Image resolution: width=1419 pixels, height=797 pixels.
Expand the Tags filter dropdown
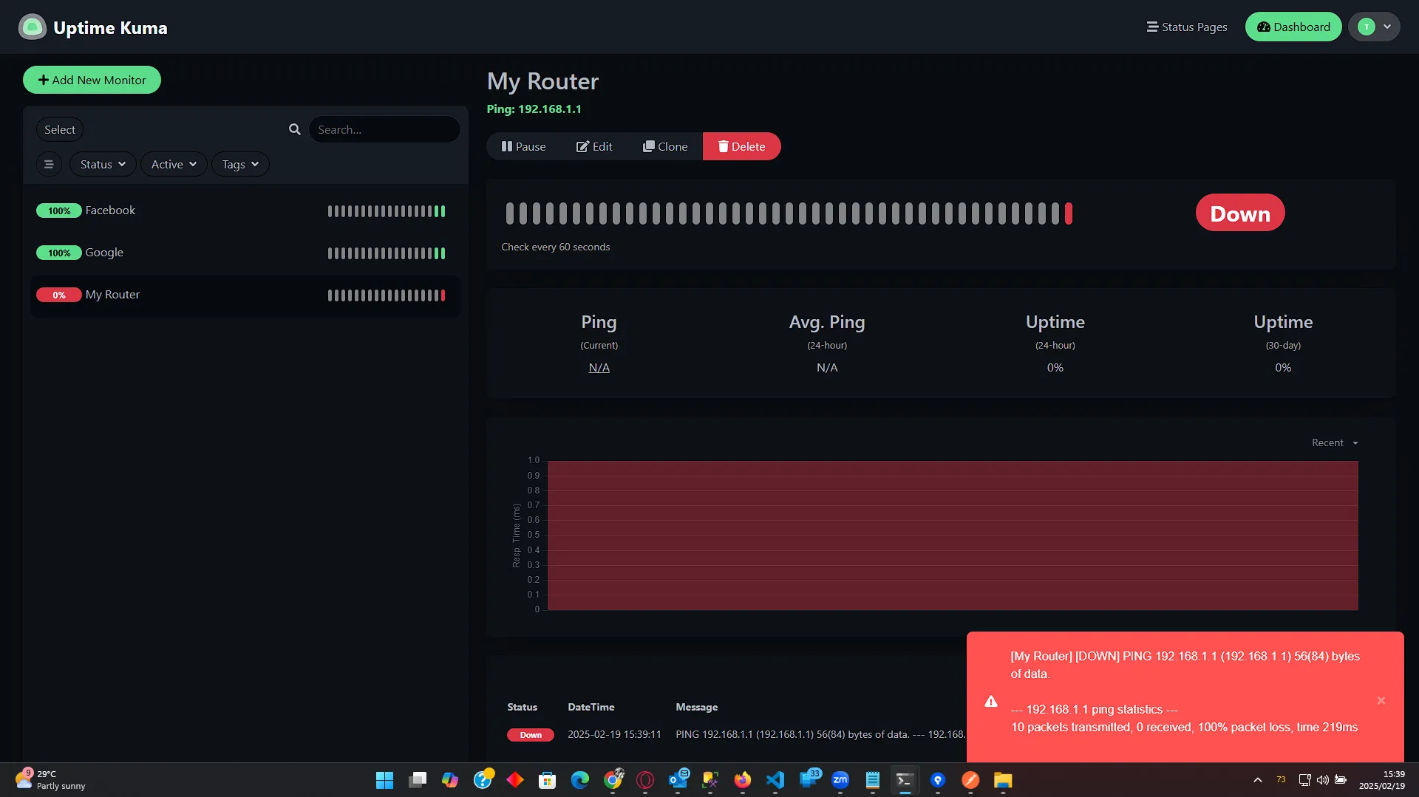point(240,164)
